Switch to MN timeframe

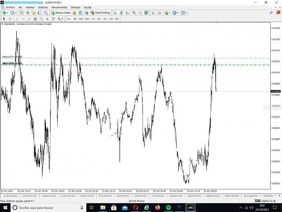pyautogui.click(x=117, y=19)
